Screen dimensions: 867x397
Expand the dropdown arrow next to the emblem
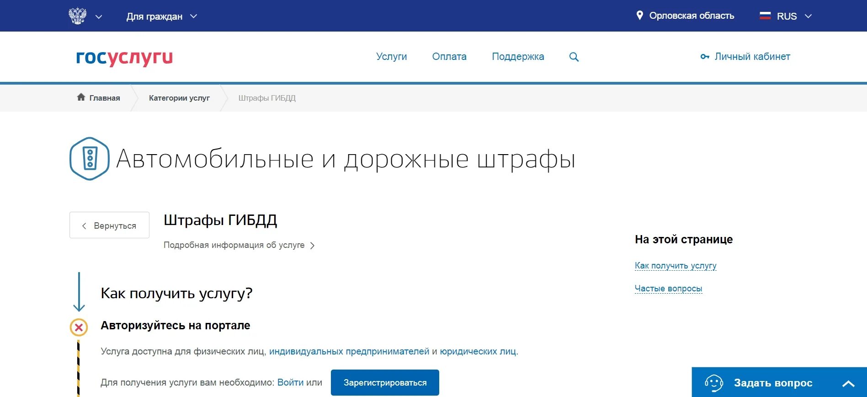point(99,17)
